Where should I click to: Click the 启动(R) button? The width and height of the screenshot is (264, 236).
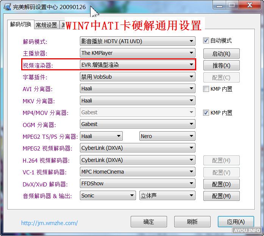click(x=222, y=54)
